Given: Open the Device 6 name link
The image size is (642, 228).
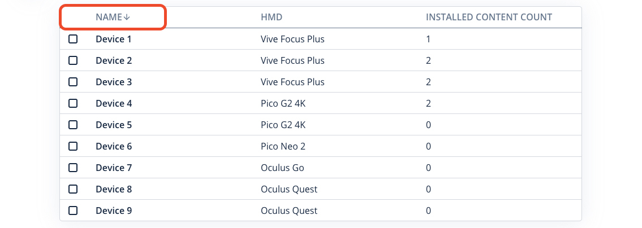Looking at the screenshot, I should tap(114, 146).
